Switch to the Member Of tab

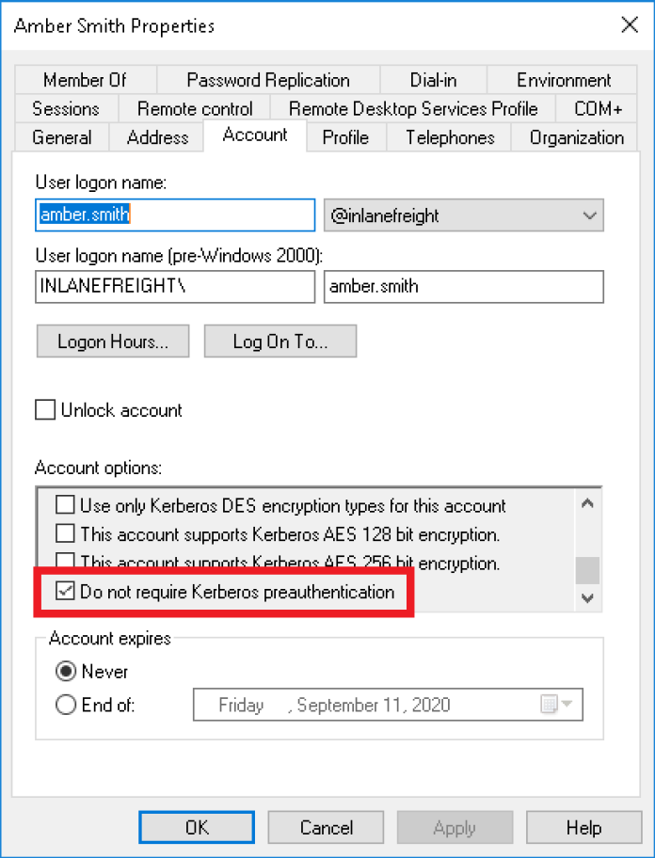pos(85,80)
